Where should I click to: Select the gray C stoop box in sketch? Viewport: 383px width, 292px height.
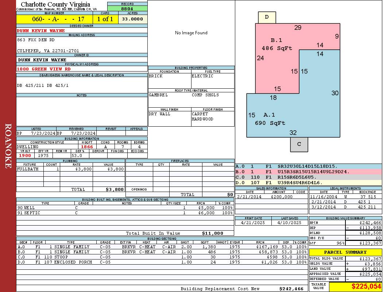(299, 145)
